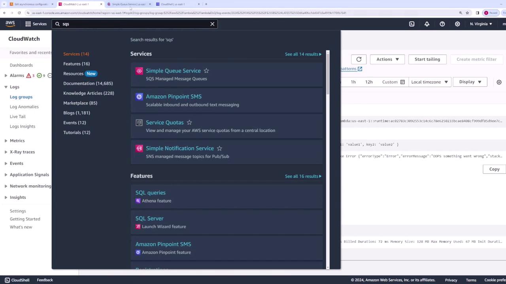Open a new browser tab
Image resolution: width=506 pixels, height=284 pixels.
point(206,4)
